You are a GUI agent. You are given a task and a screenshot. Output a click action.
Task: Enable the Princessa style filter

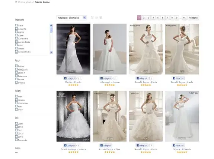[16, 76]
